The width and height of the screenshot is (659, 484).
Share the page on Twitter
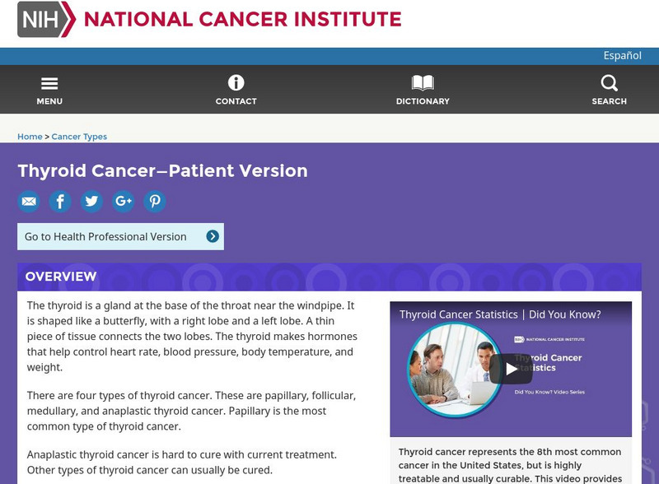tap(91, 201)
